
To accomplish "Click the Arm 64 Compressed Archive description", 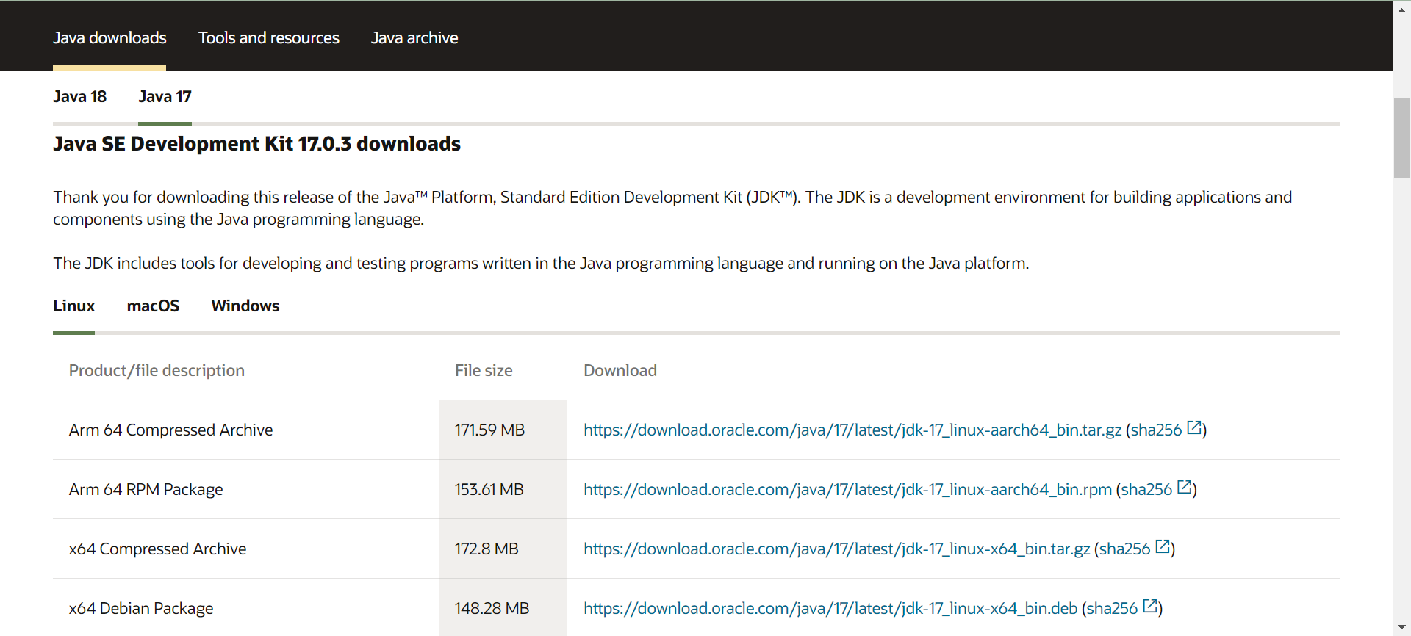I will pyautogui.click(x=170, y=430).
